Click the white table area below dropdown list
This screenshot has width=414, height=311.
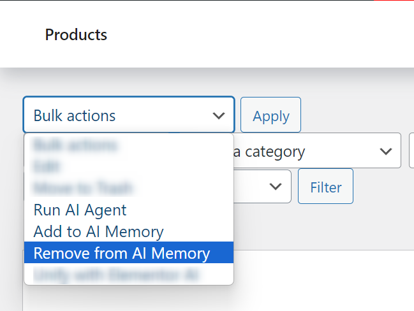[323, 280]
